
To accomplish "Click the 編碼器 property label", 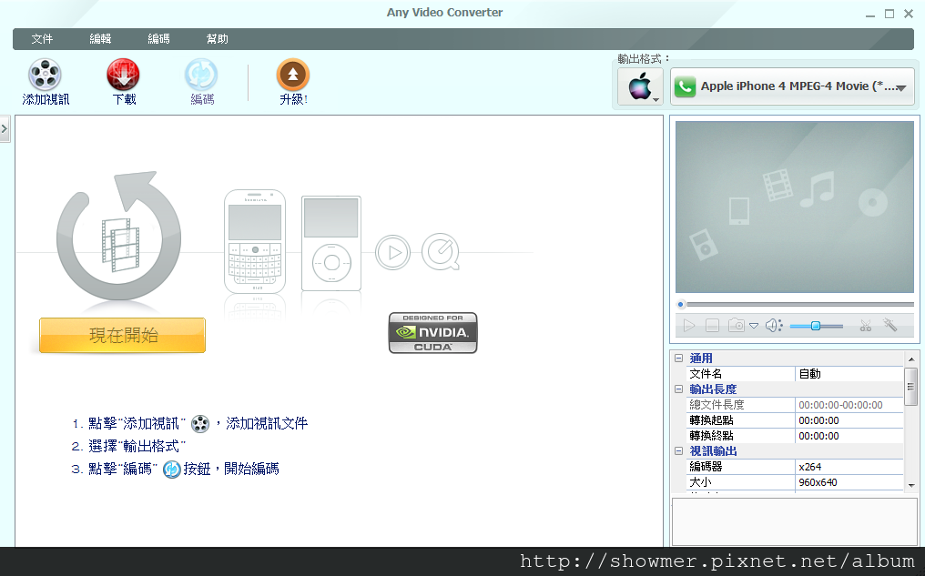I will pyautogui.click(x=706, y=466).
